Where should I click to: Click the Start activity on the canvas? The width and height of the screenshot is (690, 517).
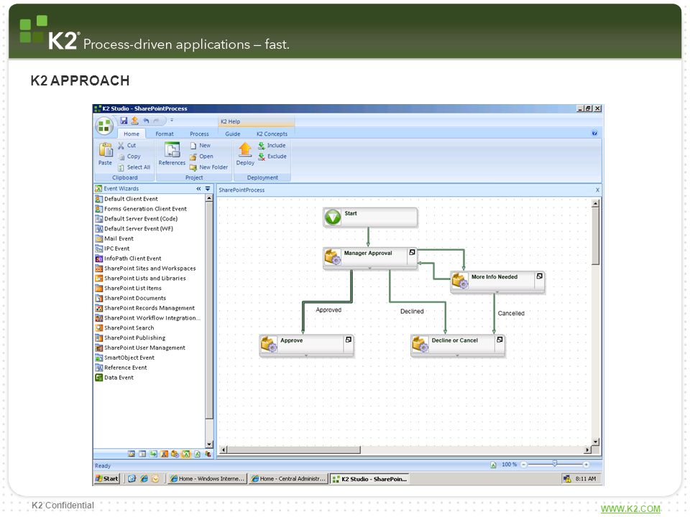click(370, 217)
